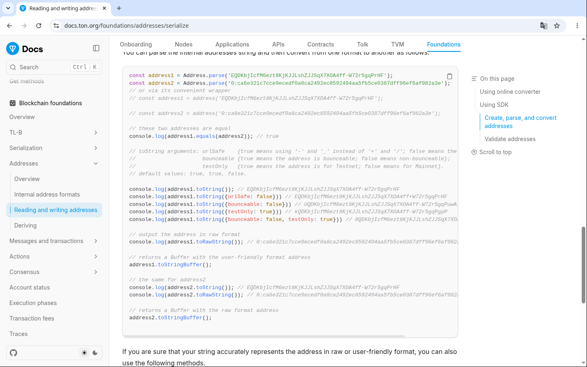The width and height of the screenshot is (587, 367).
Task: View site information icon in address bar
Action: tap(56, 26)
